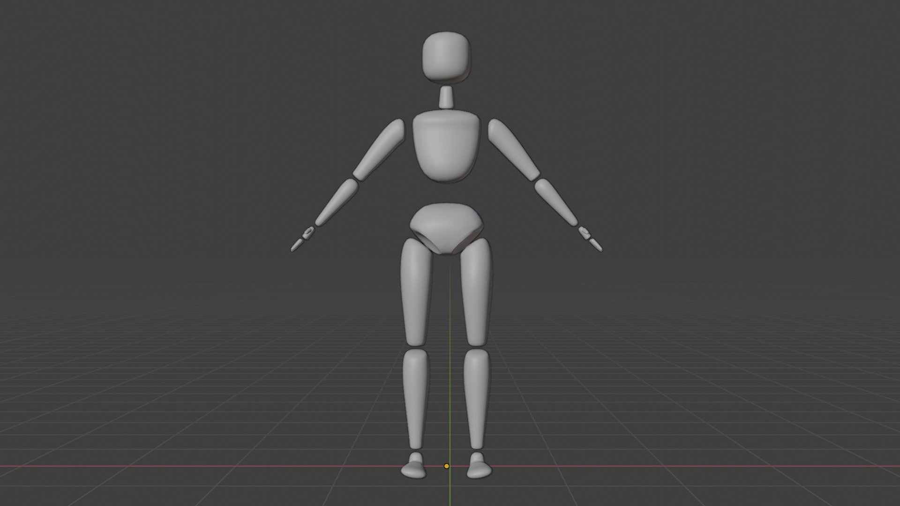Select the mannequin's chest torso mesh
Viewport: 900px width, 506px height.
(x=447, y=146)
